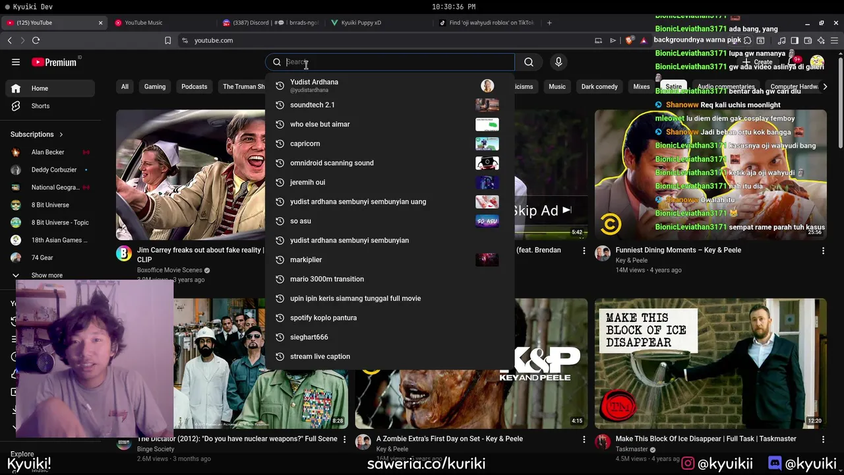Viewport: 844px width, 475px height.
Task: Choose 'jeremih oui' suggestion
Action: coord(390,182)
